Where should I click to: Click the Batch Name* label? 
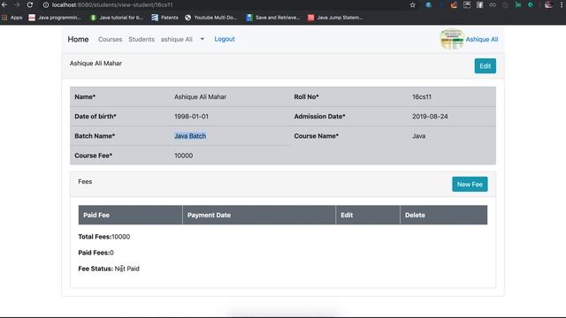95,136
